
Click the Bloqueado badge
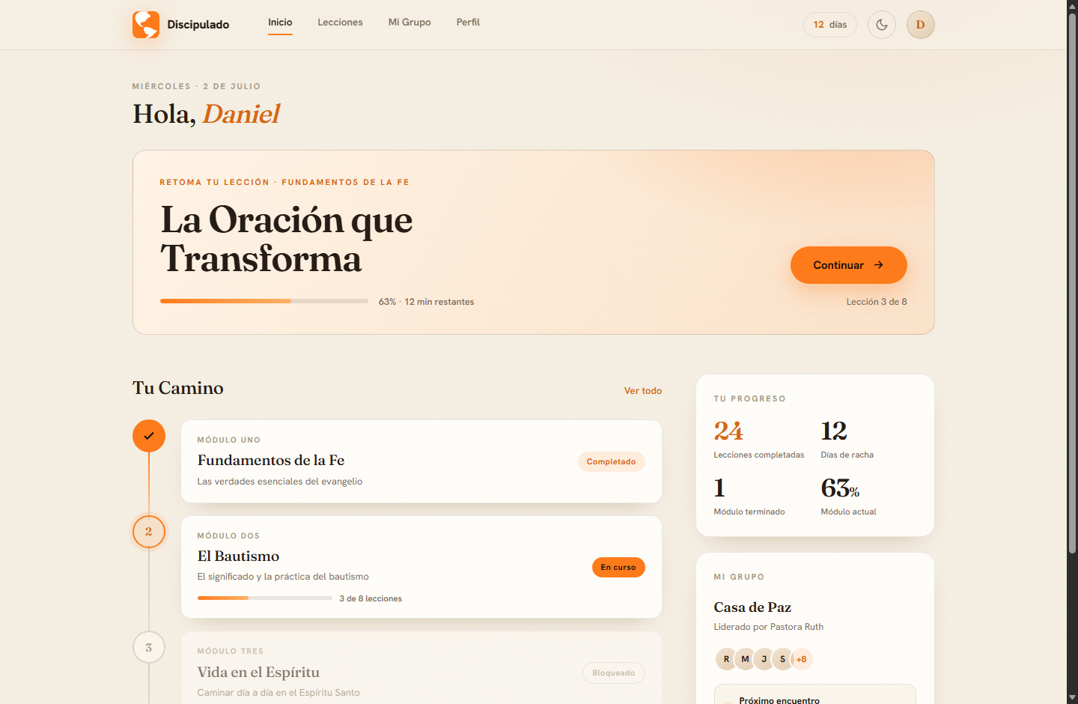[x=614, y=673]
